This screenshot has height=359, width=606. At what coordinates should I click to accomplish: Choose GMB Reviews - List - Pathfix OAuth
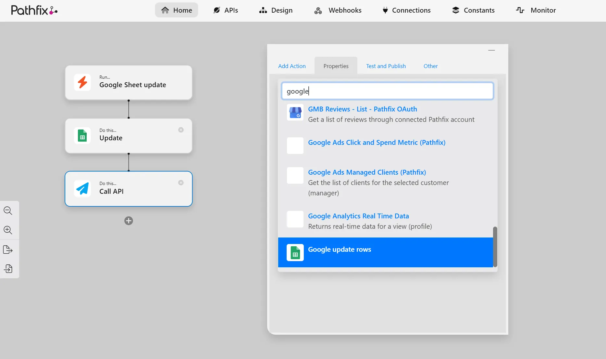[x=386, y=114]
